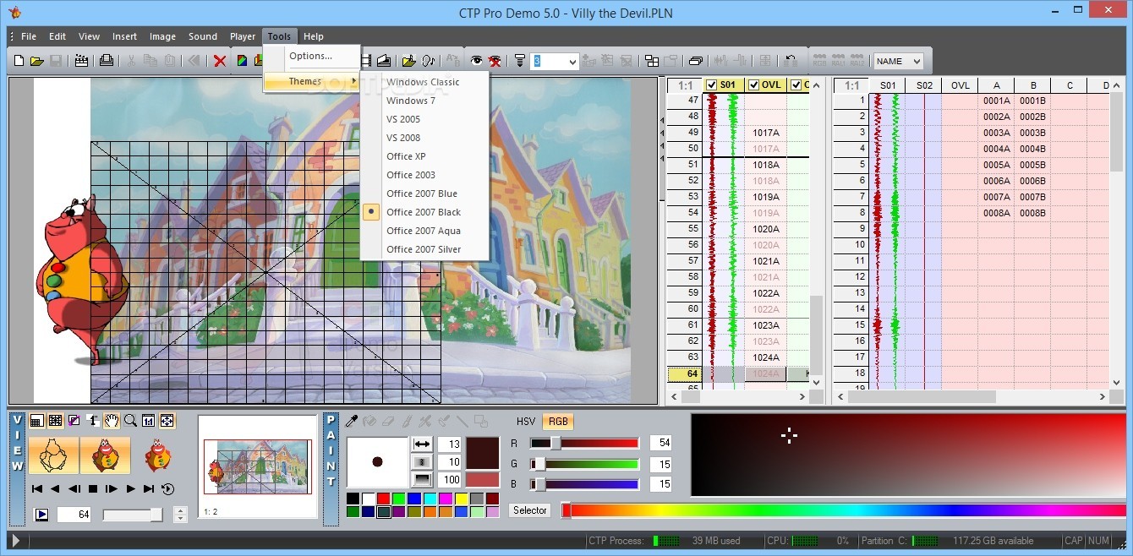This screenshot has width=1133, height=556.
Task: Click the 1:1 header in left exposure sheet
Action: coord(686,85)
